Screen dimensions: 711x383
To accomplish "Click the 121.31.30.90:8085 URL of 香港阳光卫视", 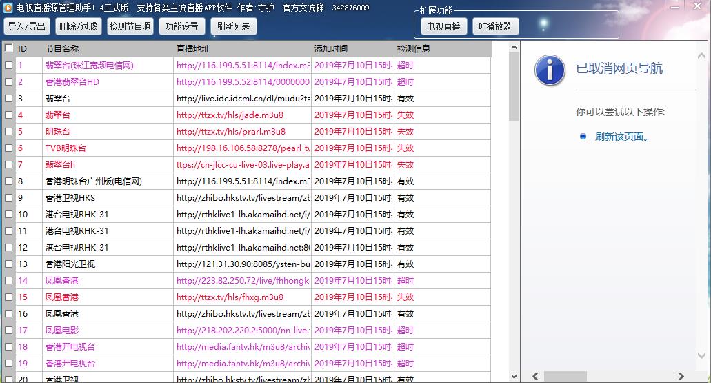I will click(243, 264).
